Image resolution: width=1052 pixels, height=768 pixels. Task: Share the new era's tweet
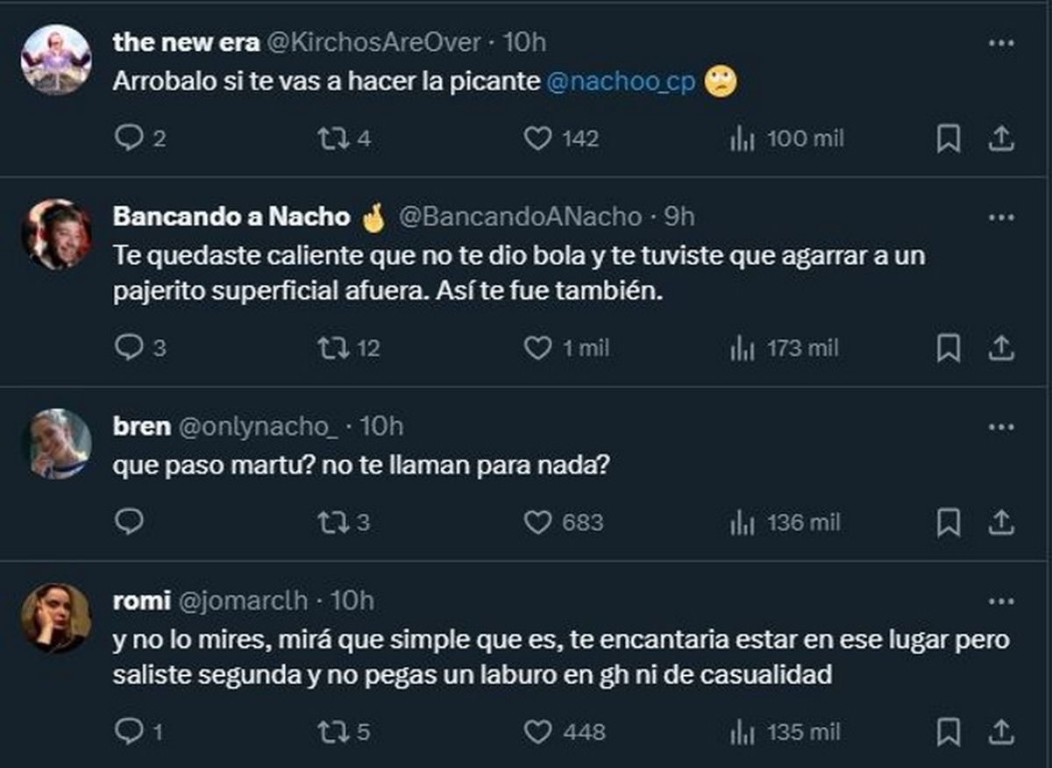point(1001,139)
